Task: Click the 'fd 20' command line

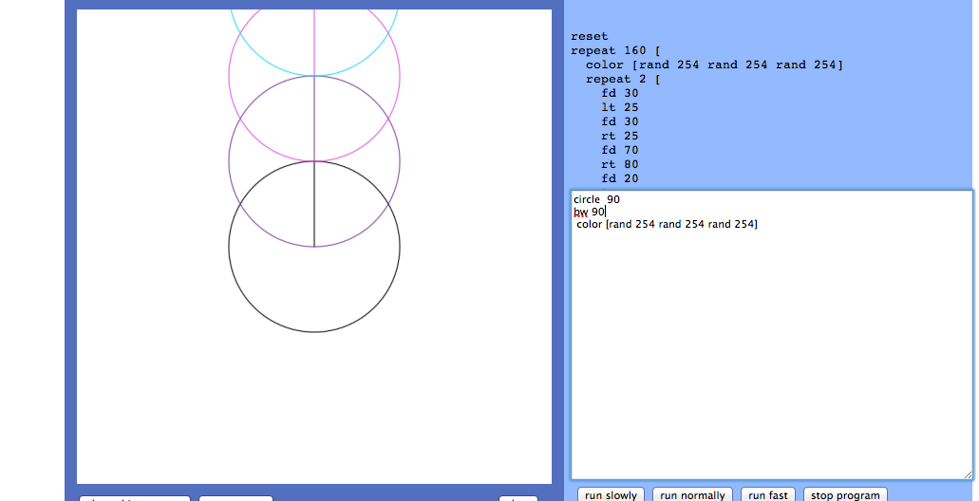Action: (x=620, y=179)
